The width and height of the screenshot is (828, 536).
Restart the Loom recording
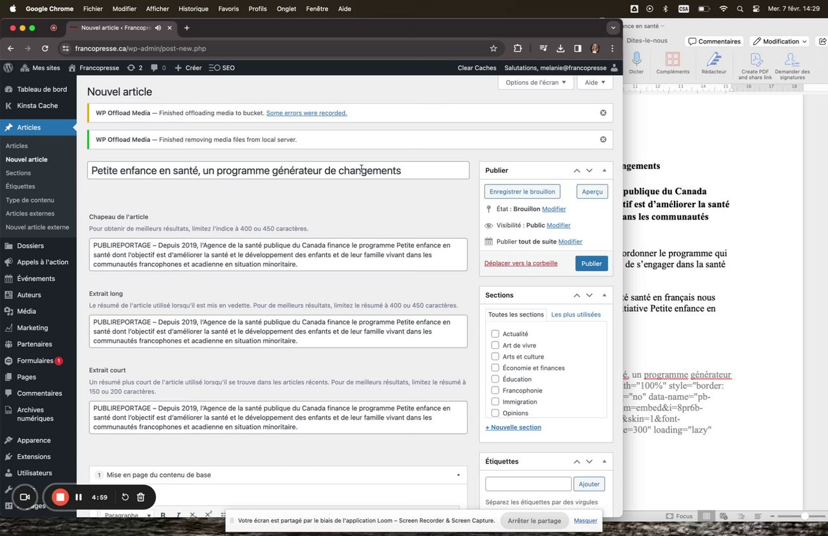coord(125,497)
